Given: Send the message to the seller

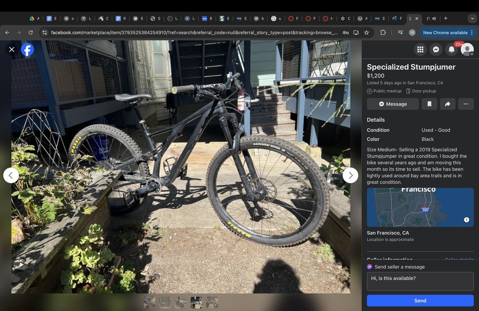Looking at the screenshot, I should click(420, 301).
